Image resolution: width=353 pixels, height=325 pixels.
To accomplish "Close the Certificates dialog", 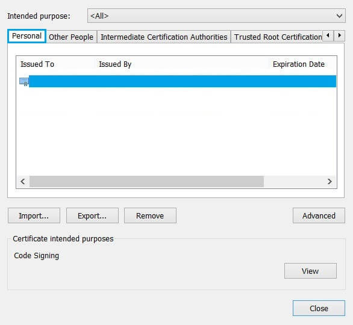I will coord(319,308).
